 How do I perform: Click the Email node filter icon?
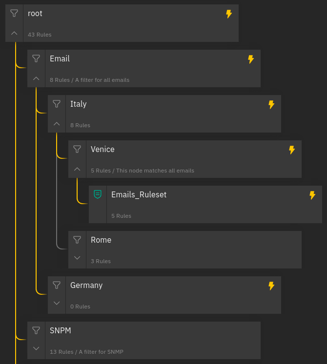[x=36, y=58]
